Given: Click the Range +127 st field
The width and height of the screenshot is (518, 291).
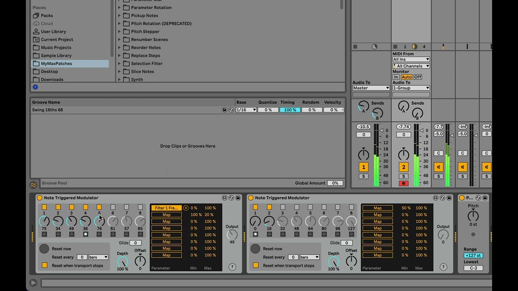Looking at the screenshot, I should click(x=473, y=255).
